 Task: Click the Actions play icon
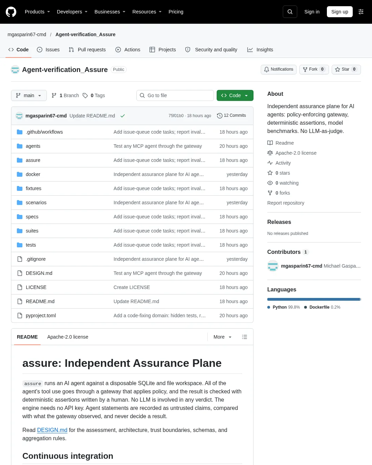pyautogui.click(x=118, y=50)
